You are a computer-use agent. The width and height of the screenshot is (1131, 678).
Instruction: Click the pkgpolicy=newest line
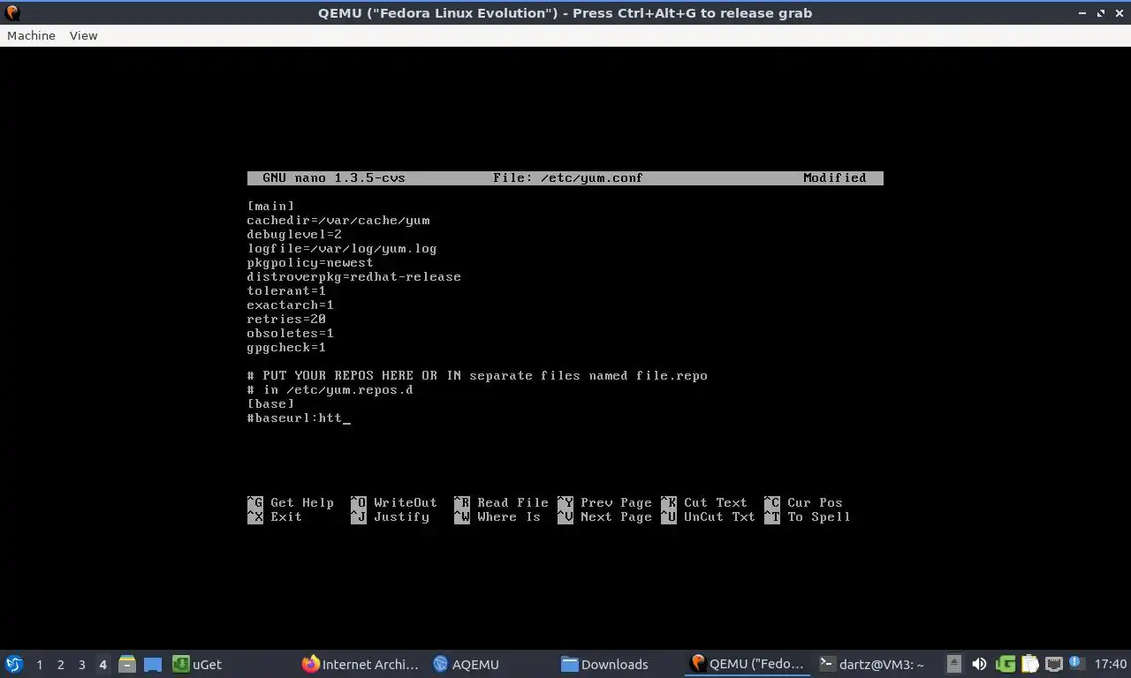(310, 262)
